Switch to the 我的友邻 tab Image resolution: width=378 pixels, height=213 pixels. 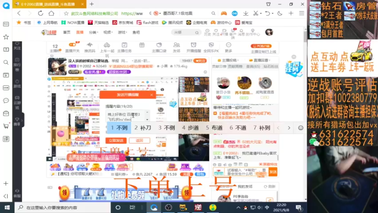click(245, 186)
